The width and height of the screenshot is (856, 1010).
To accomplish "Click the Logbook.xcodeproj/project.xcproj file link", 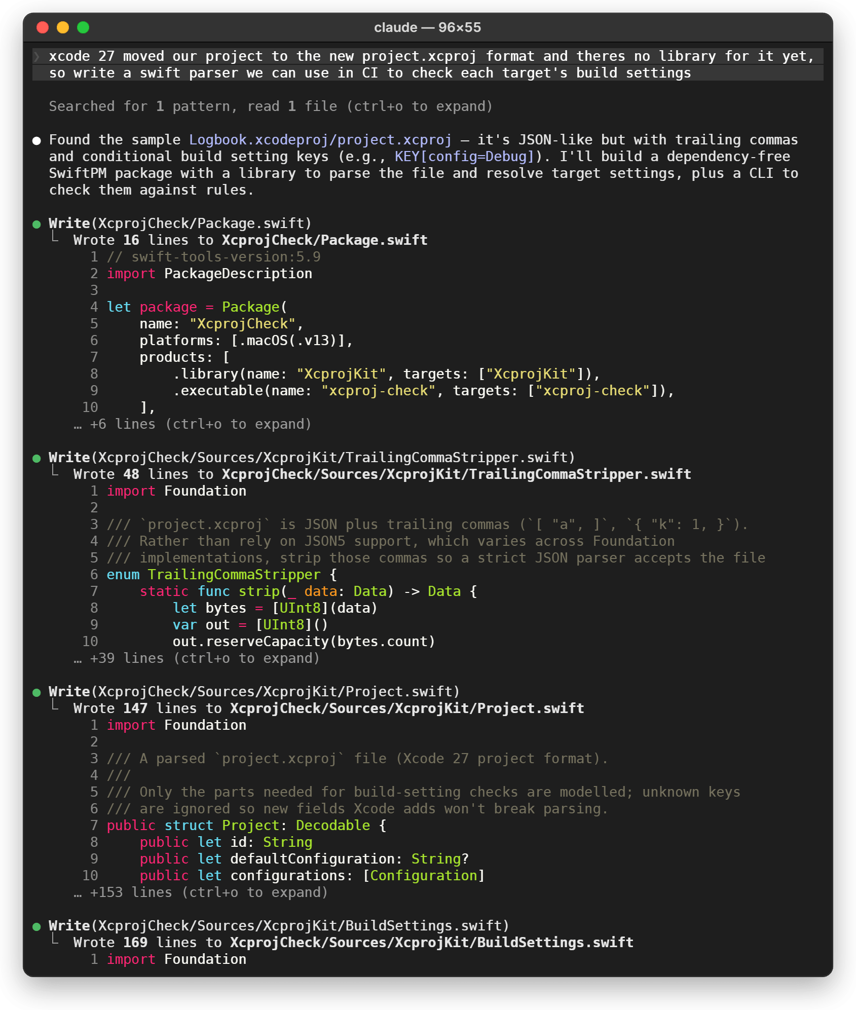I will [320, 140].
